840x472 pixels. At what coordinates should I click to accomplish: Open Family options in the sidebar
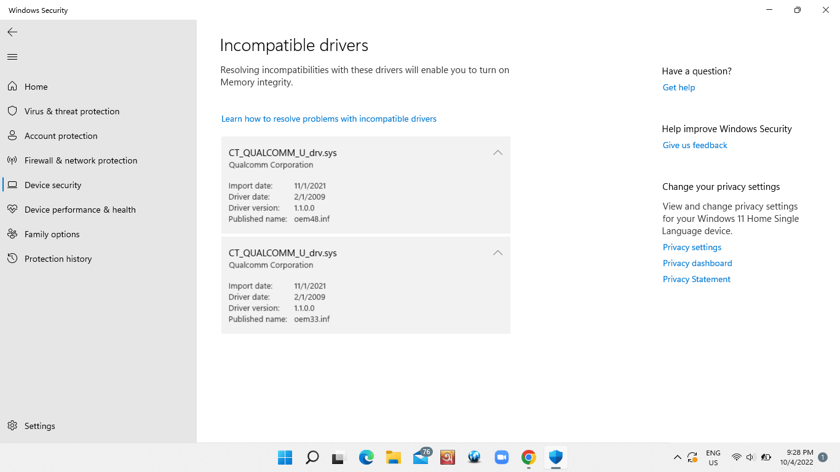coord(52,234)
